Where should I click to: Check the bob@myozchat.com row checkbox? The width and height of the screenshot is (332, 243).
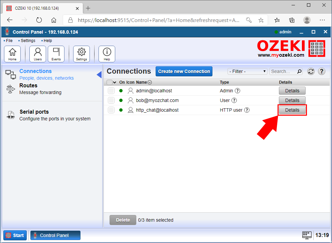(111, 100)
